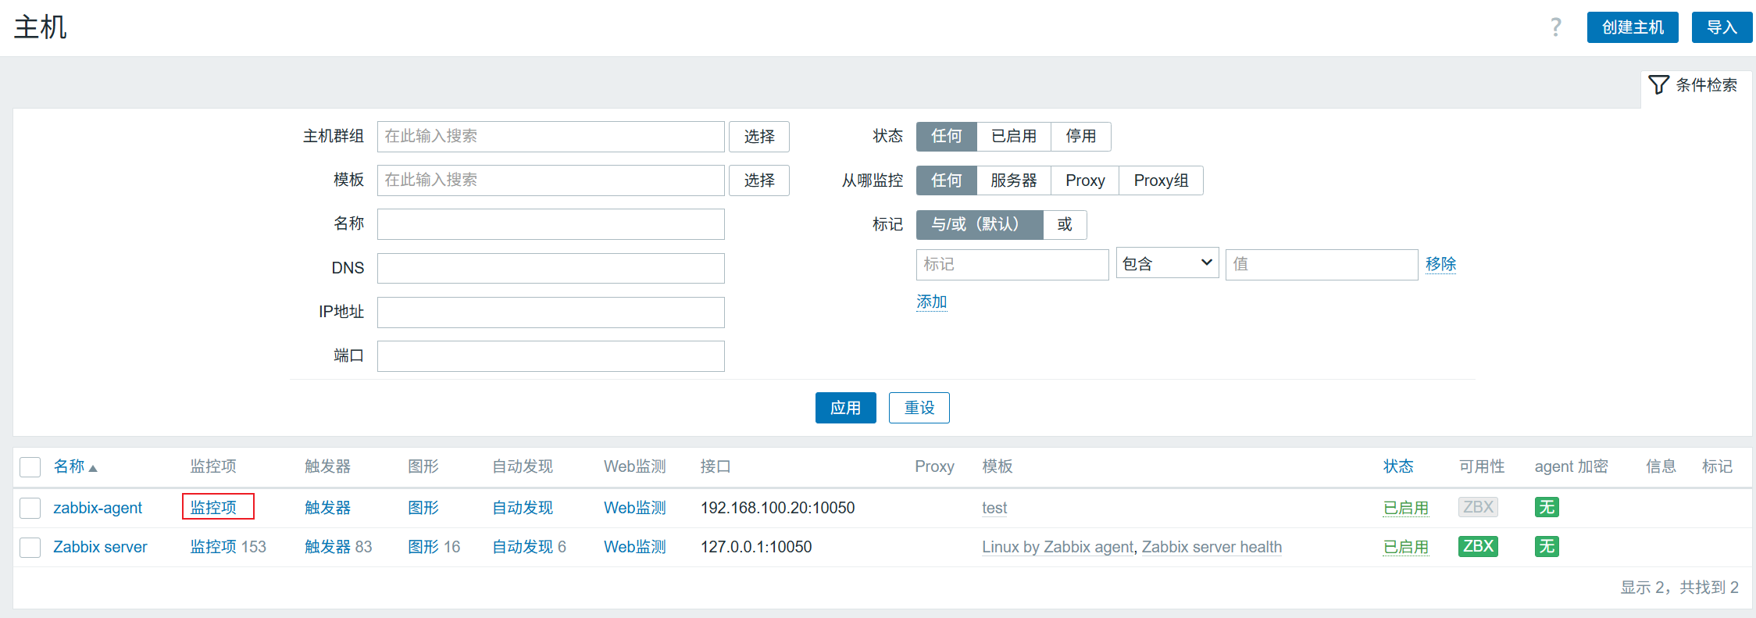Sort hosts by 状态 column header
This screenshot has width=1756, height=618.
tap(1398, 466)
